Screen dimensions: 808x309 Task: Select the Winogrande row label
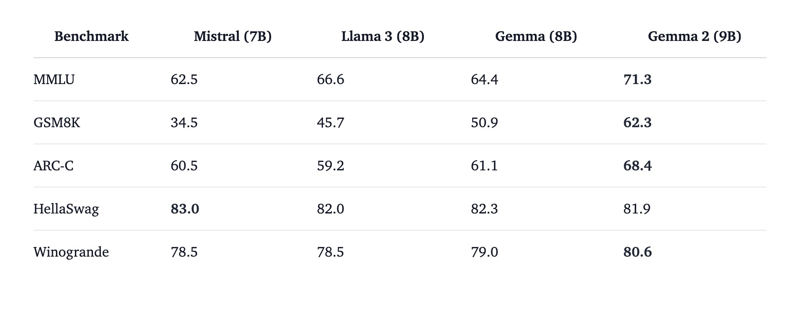pos(71,252)
